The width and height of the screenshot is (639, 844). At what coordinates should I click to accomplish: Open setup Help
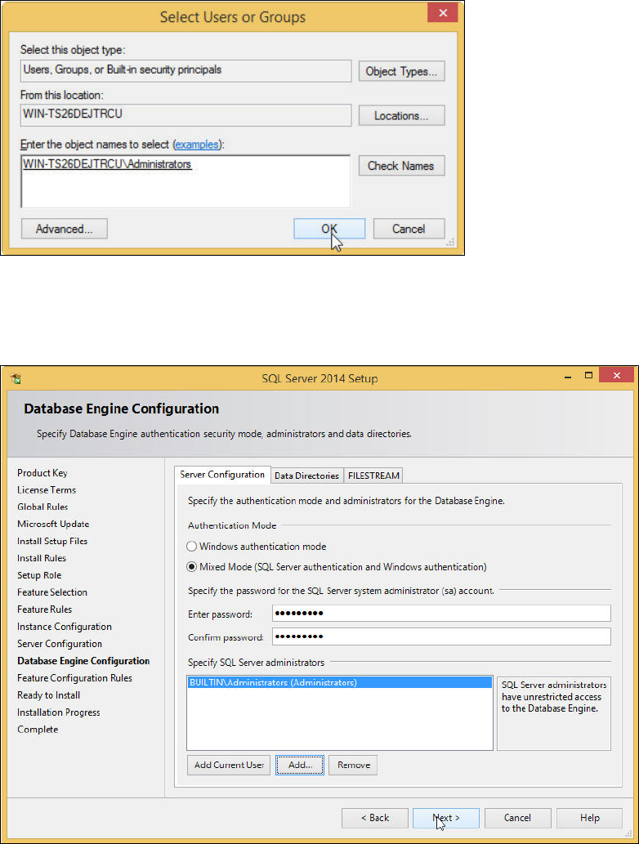(589, 818)
